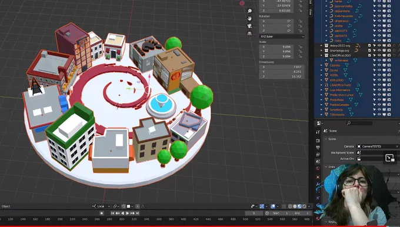This screenshot has width=400, height=227.
Task: Click curve data icon of pakh1473
Action: point(355,31)
